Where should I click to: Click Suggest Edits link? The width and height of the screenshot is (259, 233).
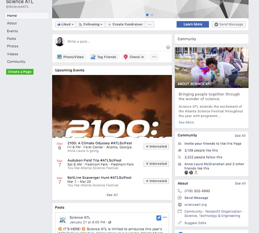pyautogui.click(x=195, y=223)
